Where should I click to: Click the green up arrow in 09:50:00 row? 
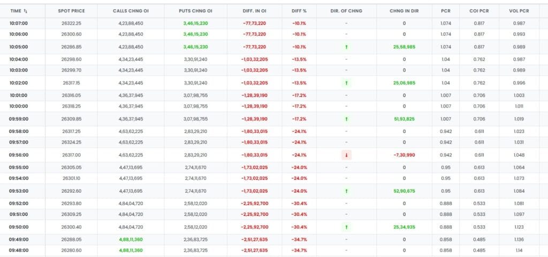point(346,227)
